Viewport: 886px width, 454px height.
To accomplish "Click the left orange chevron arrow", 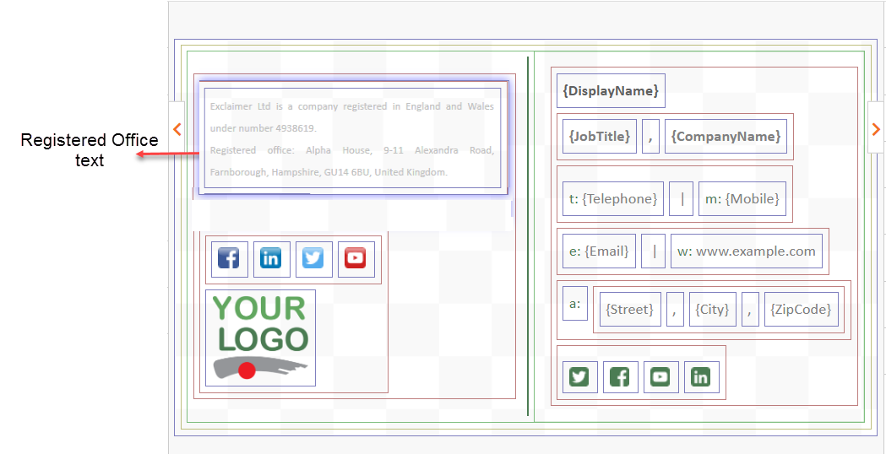I will pyautogui.click(x=177, y=129).
